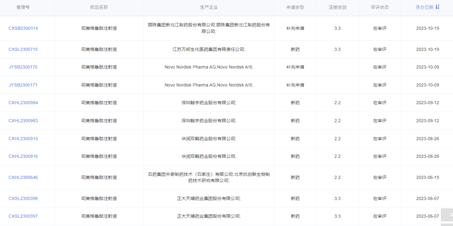Select date 2023-10-19 in CXSL2300715 row

[x=427, y=49]
